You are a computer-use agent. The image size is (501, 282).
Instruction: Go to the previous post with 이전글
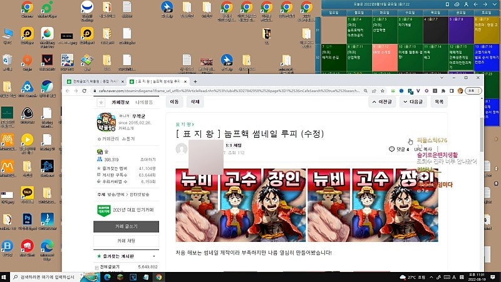coord(382,102)
